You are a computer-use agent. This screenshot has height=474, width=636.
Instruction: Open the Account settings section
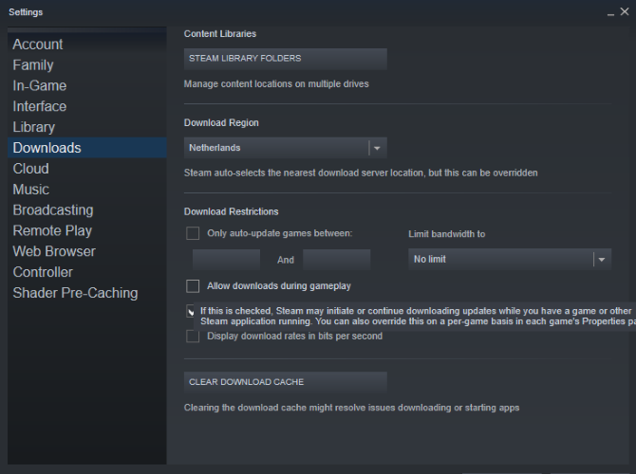click(x=38, y=45)
